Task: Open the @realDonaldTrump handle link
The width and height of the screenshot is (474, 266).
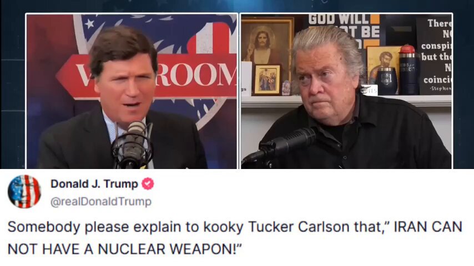Action: [x=100, y=201]
